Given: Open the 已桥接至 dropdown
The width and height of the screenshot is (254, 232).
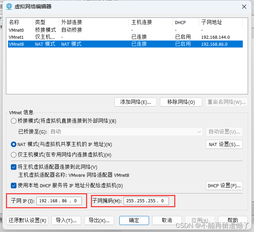Looking at the screenshot, I should click(126, 132).
